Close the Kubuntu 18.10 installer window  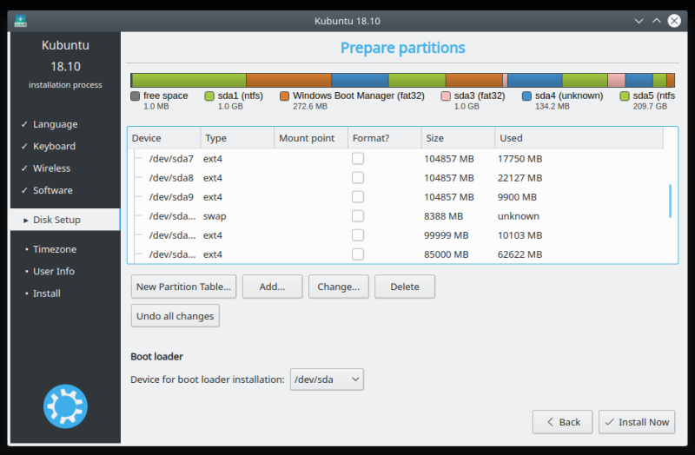pos(674,21)
